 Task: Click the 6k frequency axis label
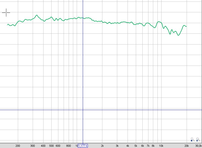tap(142, 146)
